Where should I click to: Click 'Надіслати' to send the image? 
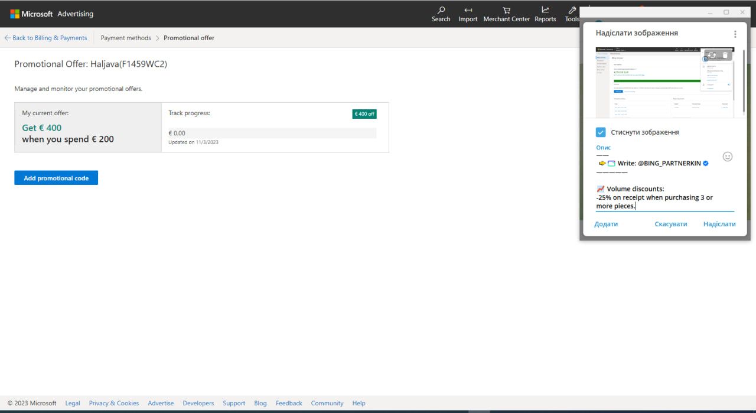point(719,224)
